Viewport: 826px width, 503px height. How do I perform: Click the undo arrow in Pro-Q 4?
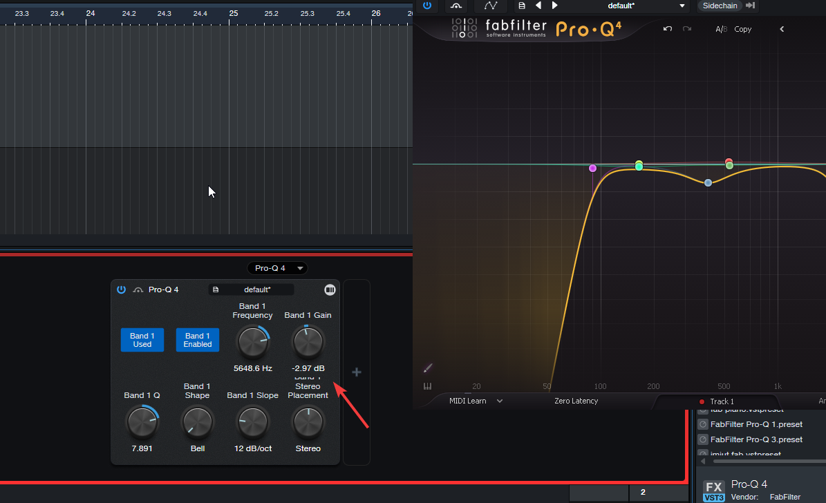pyautogui.click(x=667, y=29)
